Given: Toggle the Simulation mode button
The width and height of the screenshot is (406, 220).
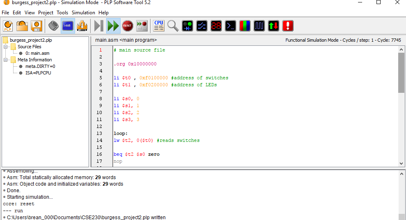Looking at the screenshot, I should (x=68, y=26).
